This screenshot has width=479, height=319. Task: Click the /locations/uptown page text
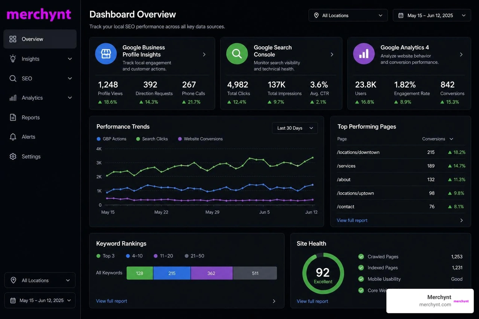[x=355, y=193]
